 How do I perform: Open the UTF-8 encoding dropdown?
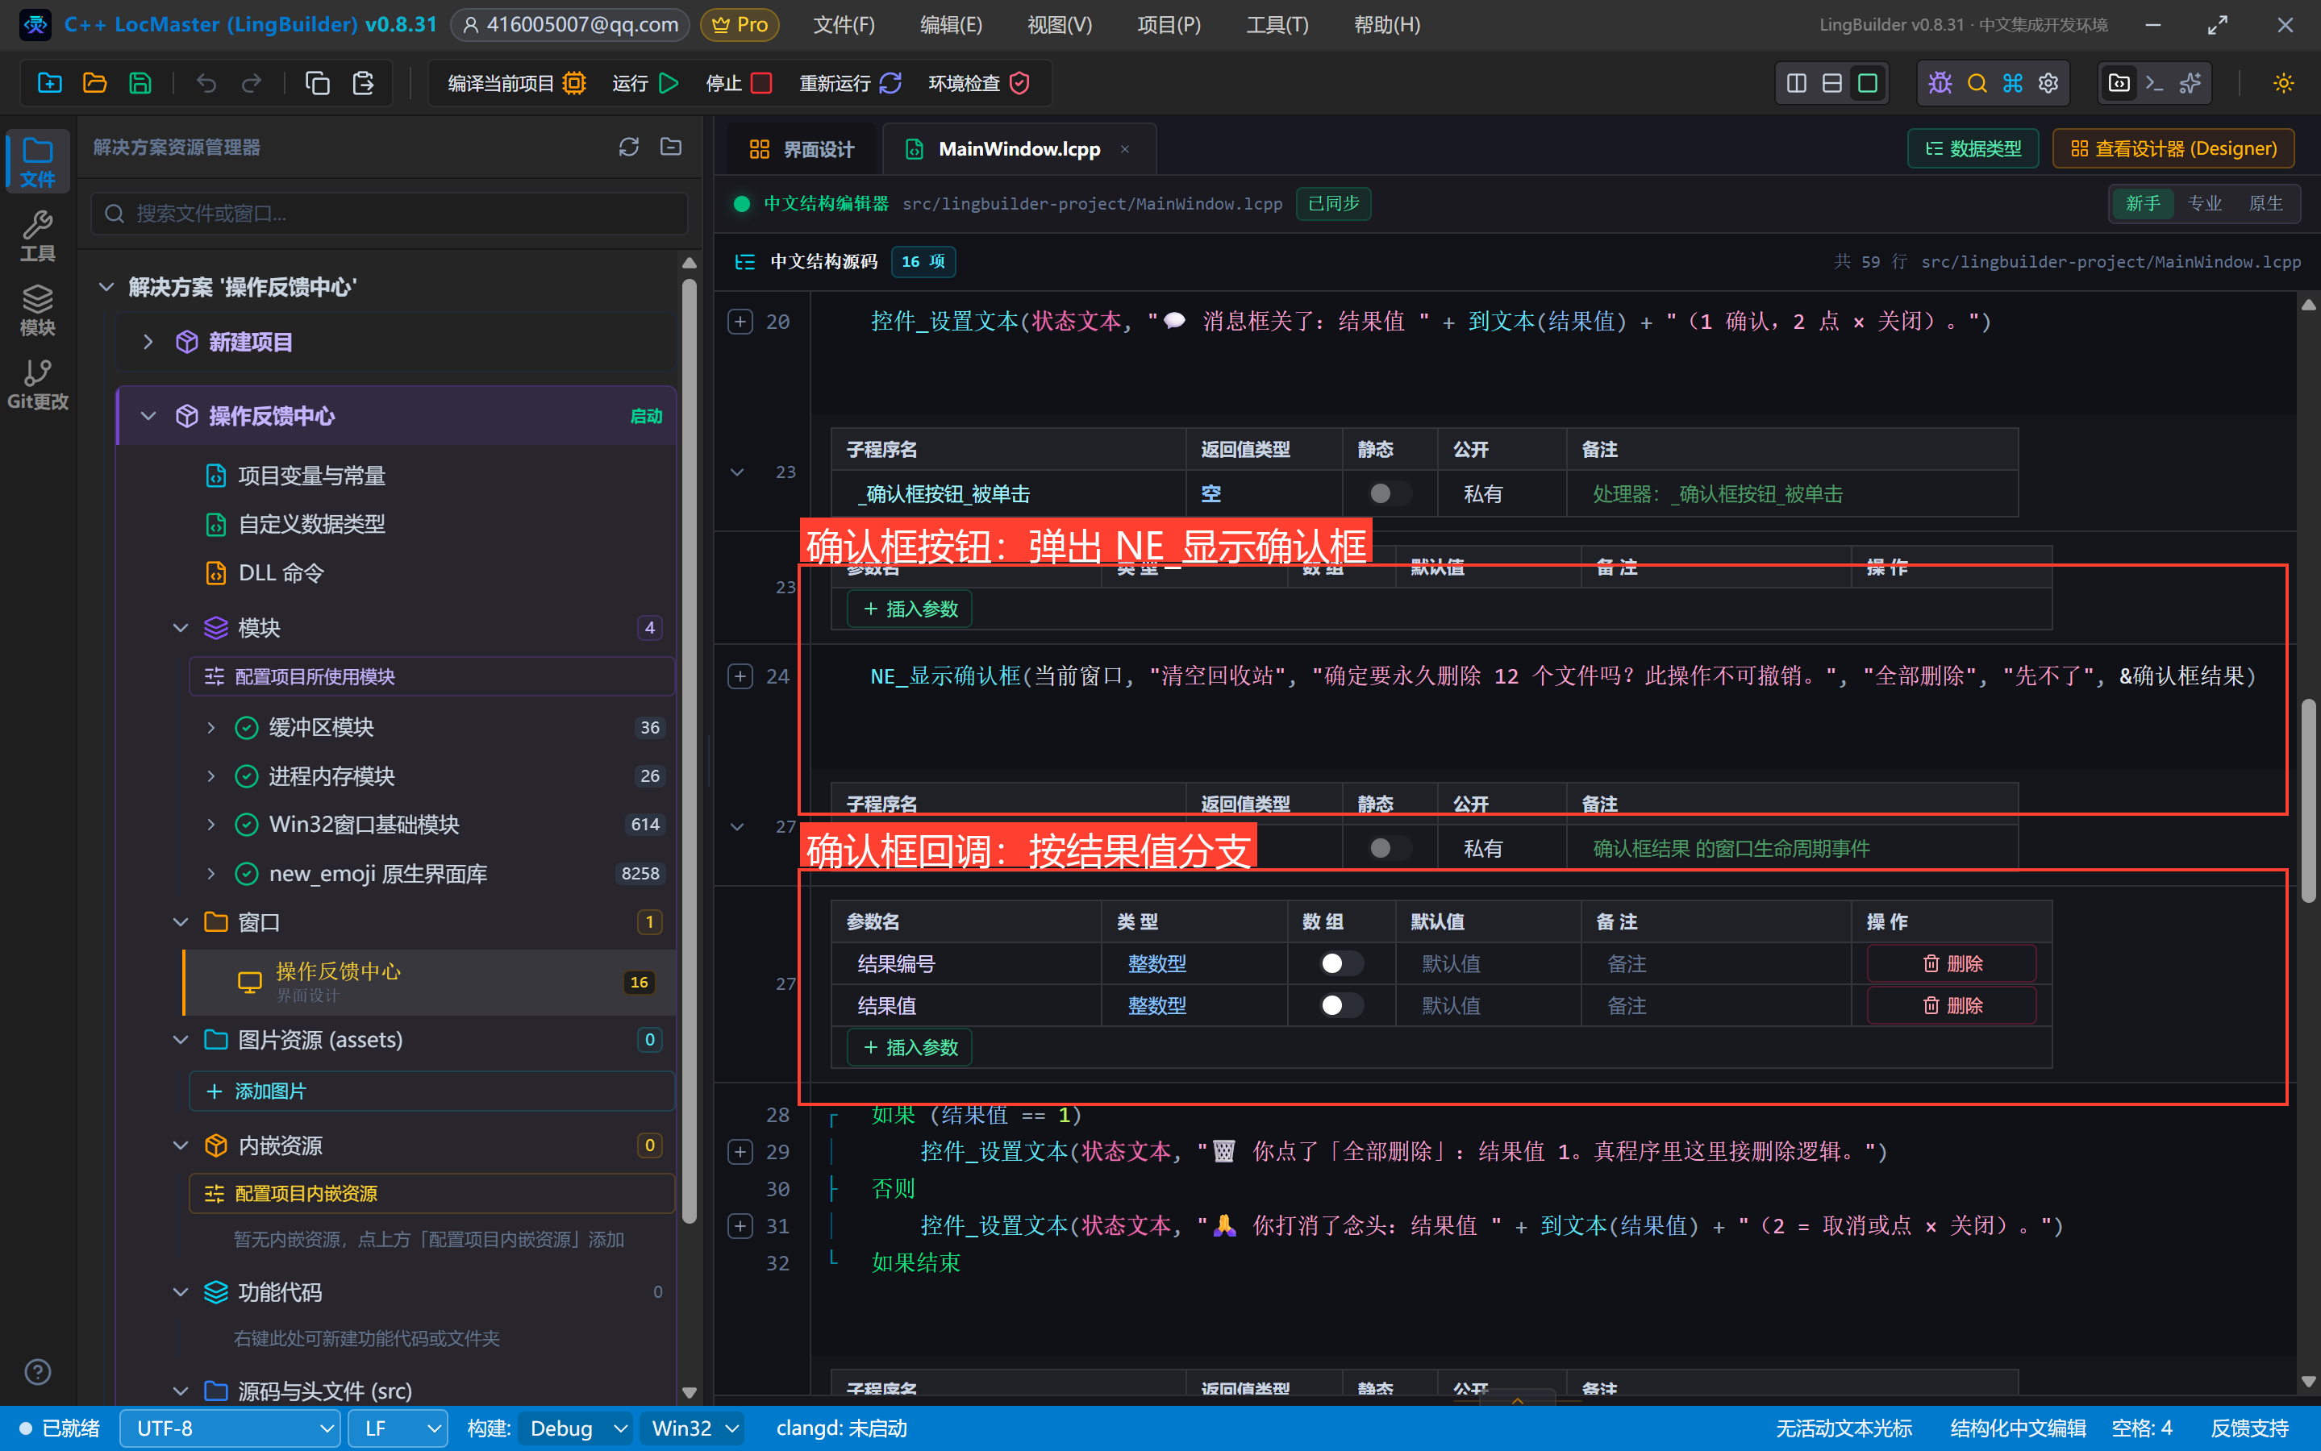coord(229,1428)
